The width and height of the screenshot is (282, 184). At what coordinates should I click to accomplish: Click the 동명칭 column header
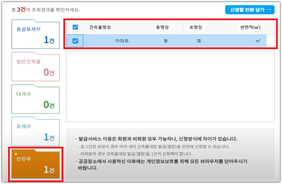162,27
